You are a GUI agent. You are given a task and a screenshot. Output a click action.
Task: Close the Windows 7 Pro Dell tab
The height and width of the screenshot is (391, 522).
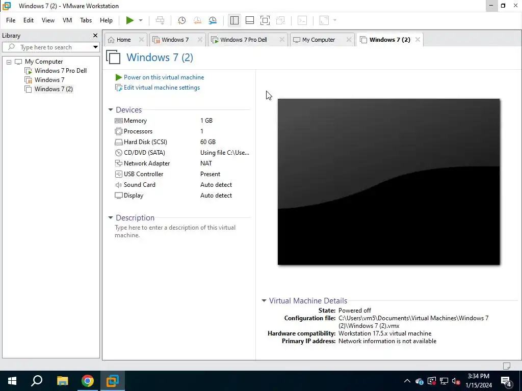tap(281, 40)
